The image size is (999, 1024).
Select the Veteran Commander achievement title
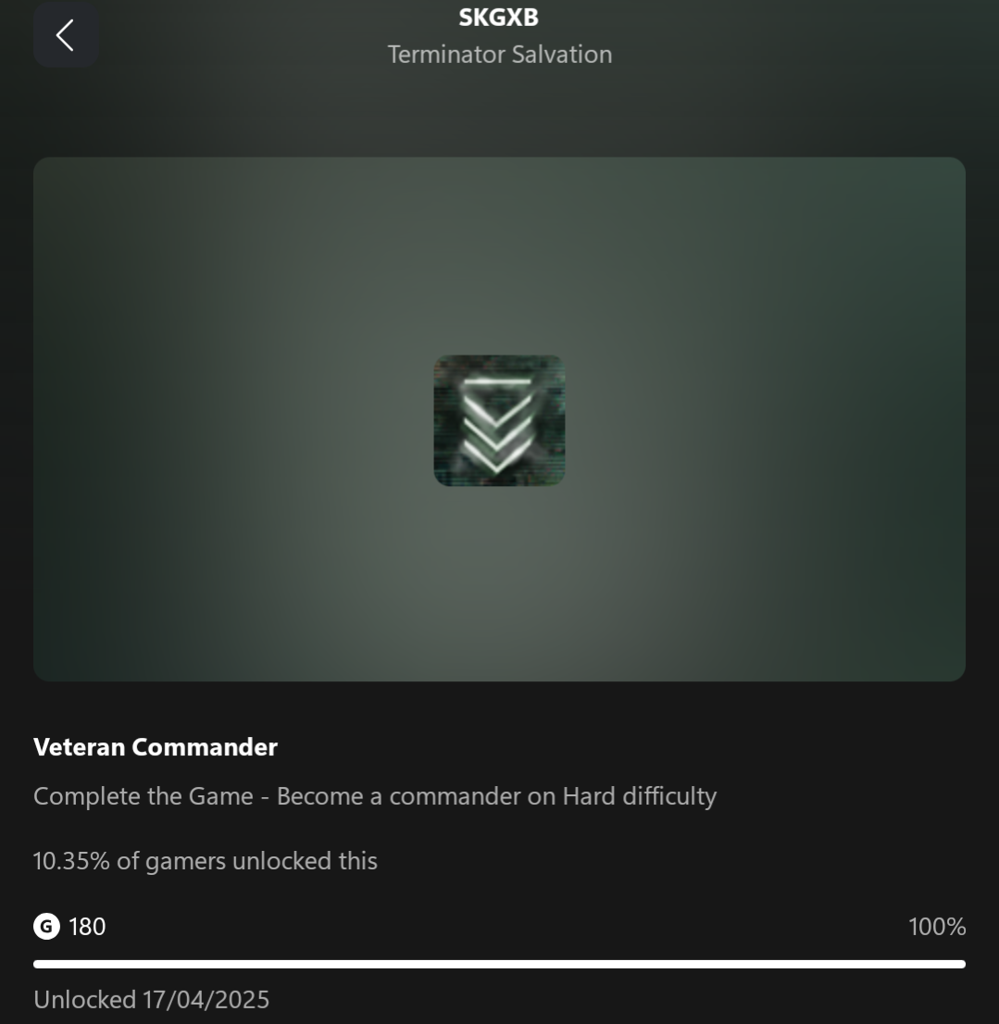click(156, 747)
